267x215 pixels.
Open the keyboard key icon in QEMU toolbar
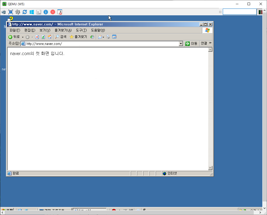tap(39, 12)
